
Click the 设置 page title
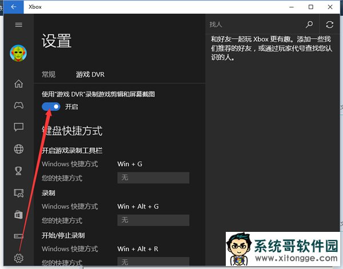coord(57,41)
